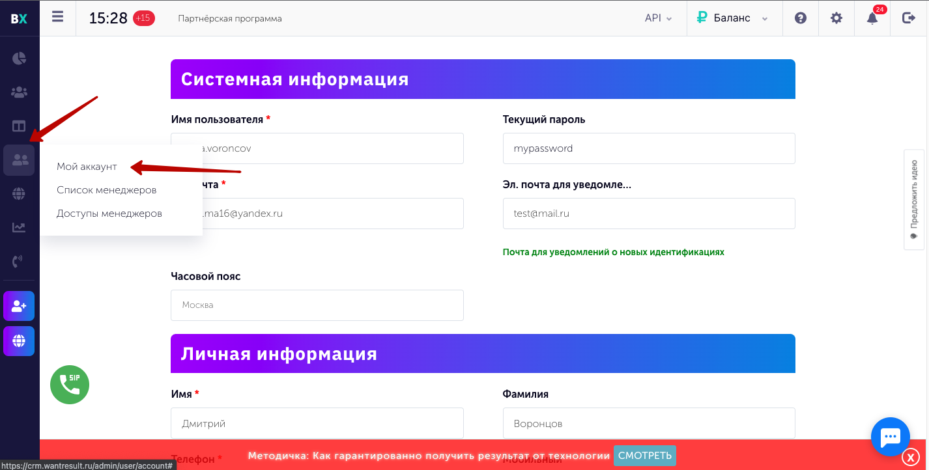The width and height of the screenshot is (929, 470).
Task: Open the green SIP phone widget
Action: (70, 385)
